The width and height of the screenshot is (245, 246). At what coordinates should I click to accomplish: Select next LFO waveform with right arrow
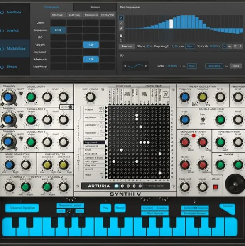click(x=146, y=66)
